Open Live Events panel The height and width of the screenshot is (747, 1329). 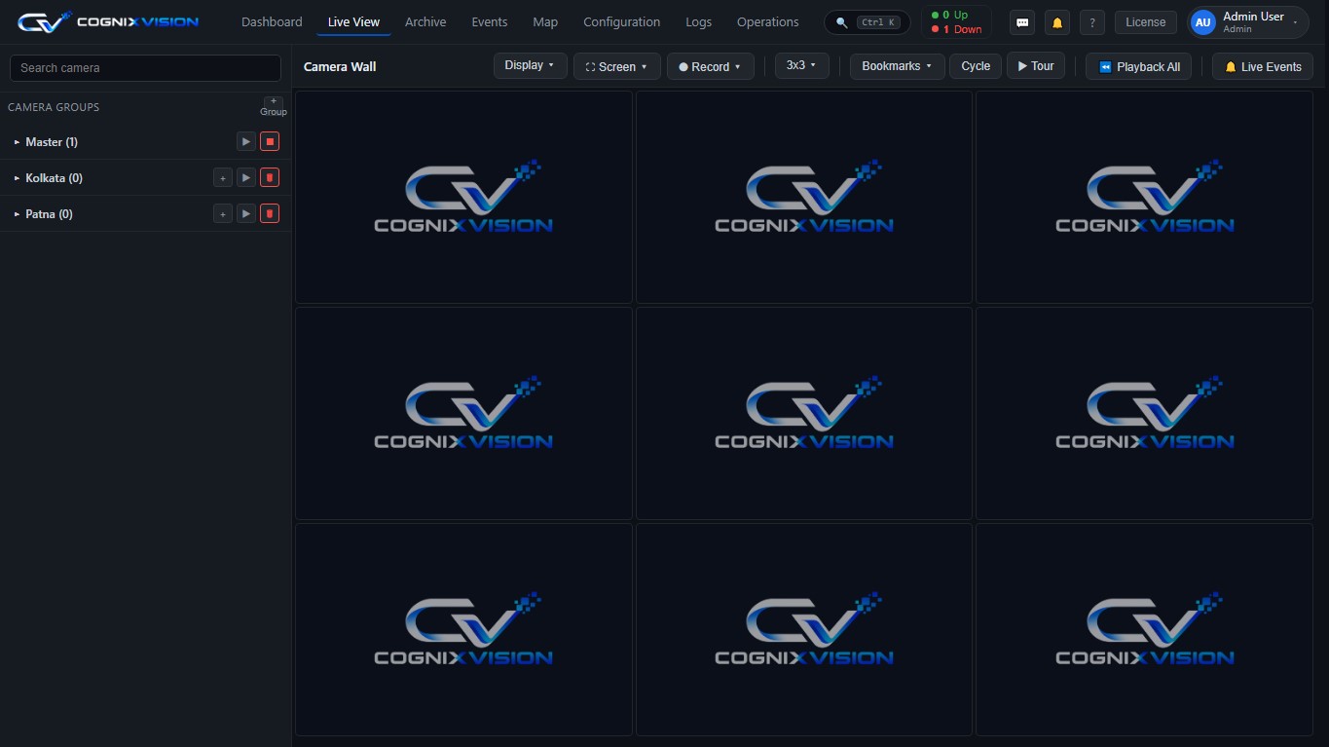point(1263,66)
